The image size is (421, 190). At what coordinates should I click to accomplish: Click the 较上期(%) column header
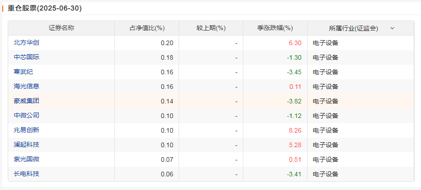211,28
